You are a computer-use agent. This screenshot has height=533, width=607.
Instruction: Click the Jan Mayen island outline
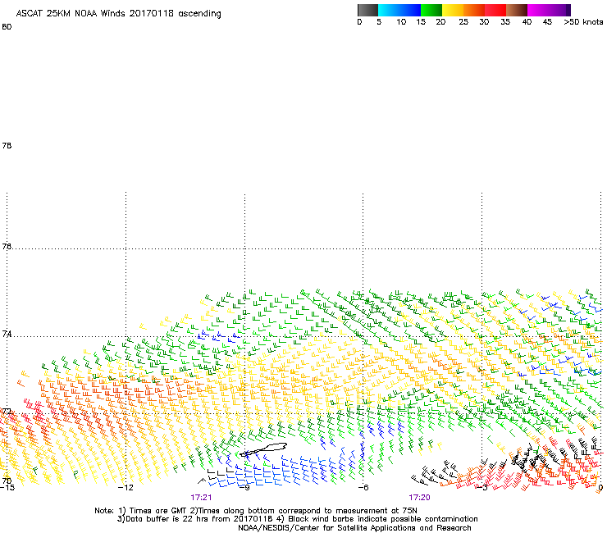(263, 449)
